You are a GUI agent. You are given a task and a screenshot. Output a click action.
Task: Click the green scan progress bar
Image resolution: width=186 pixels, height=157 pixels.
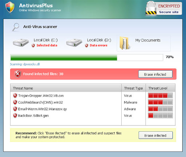coord(86,57)
